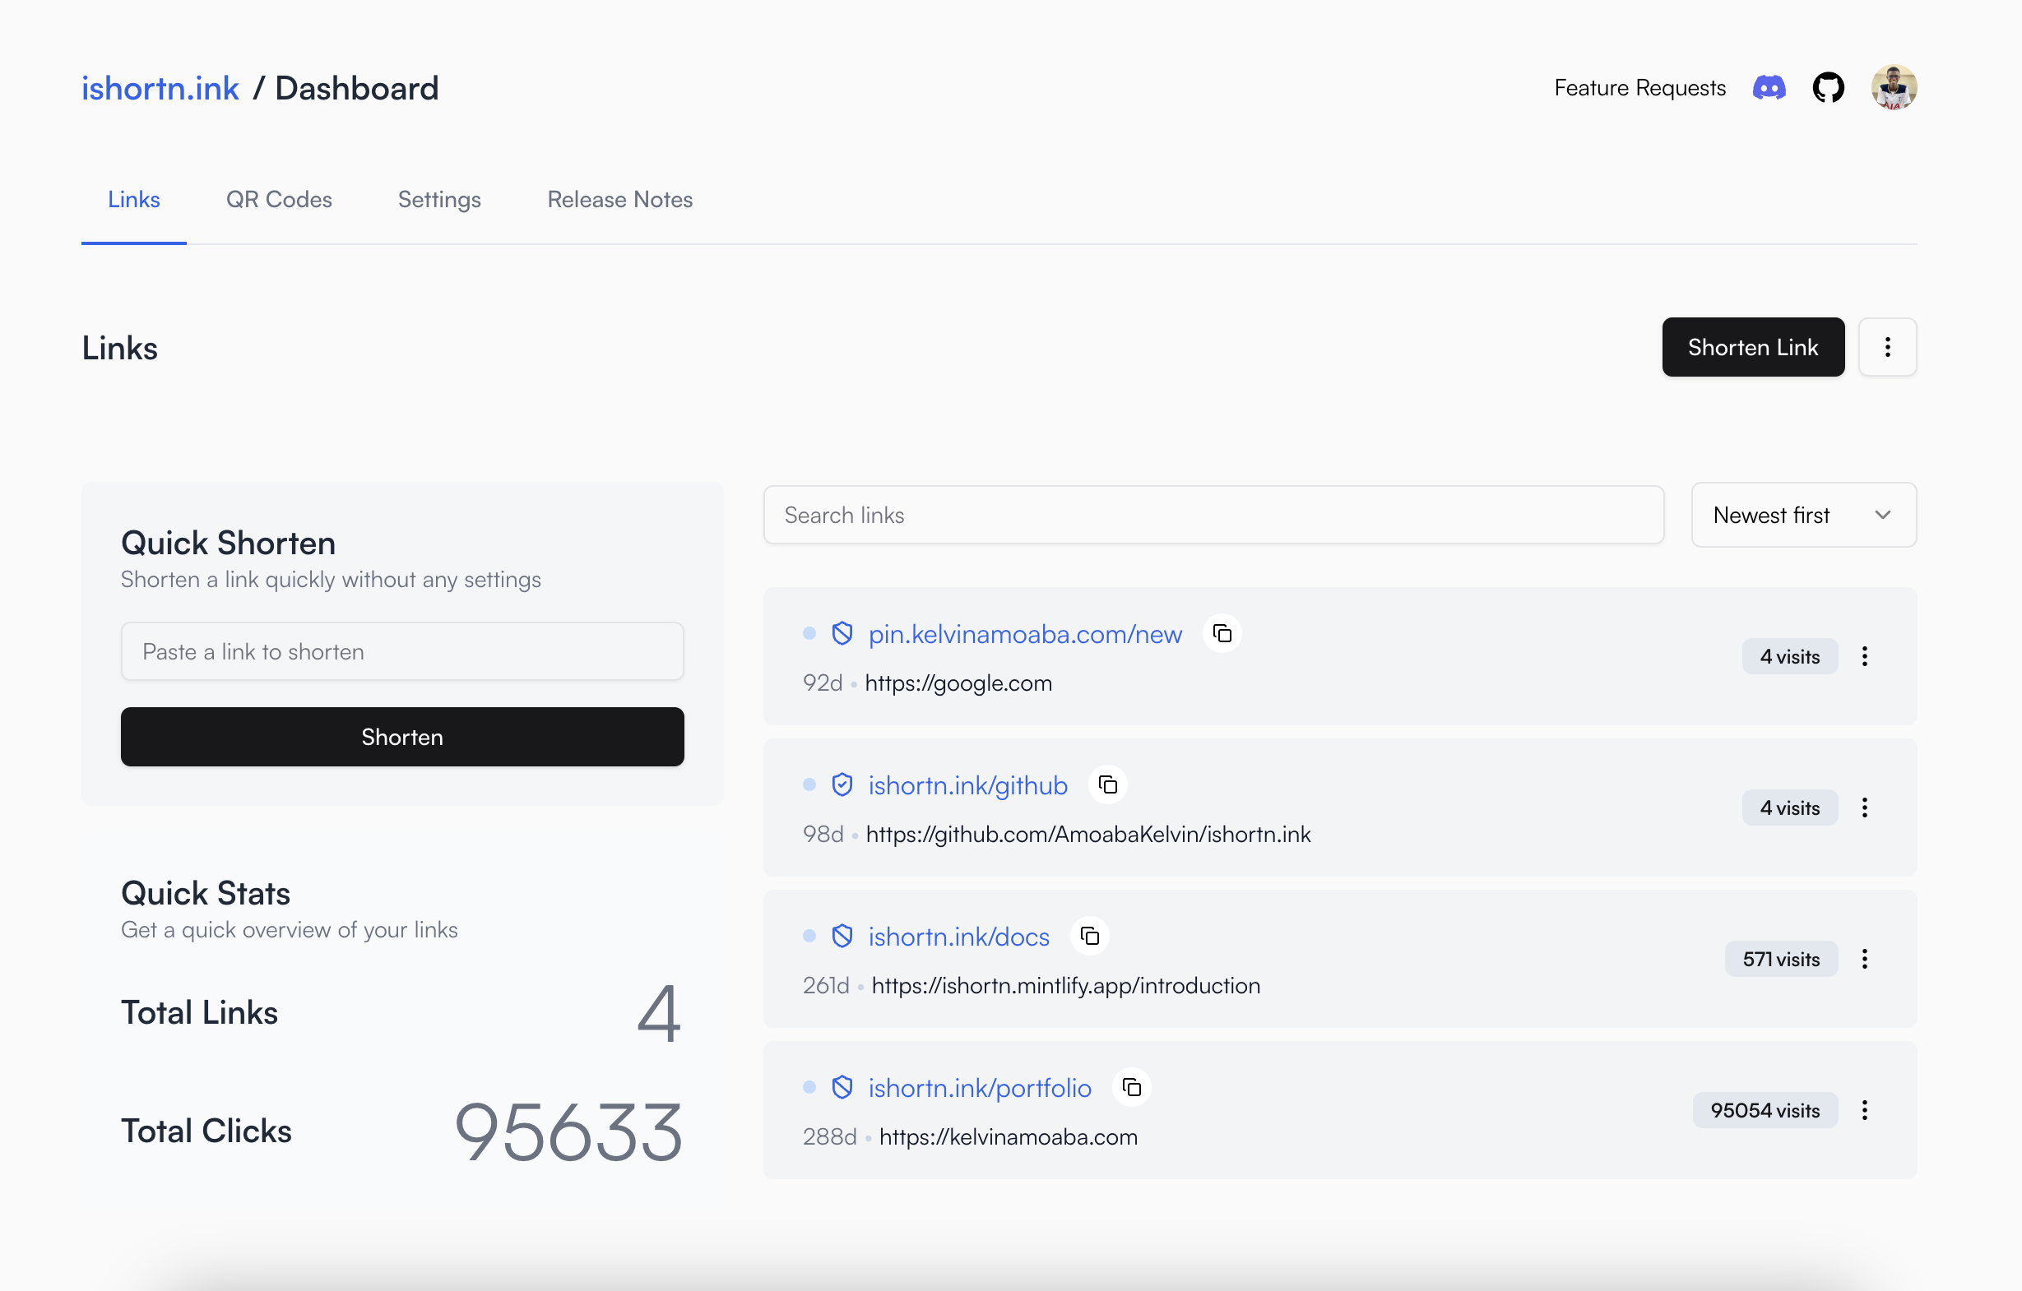Screen dimensions: 2022x1291
Task: Go to ishortn.ink home link
Action: [x=160, y=88]
